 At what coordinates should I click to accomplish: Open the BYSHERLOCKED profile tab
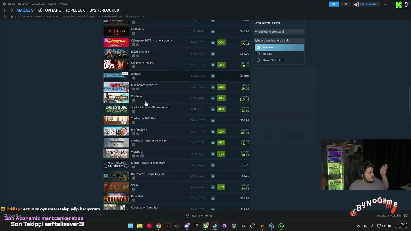(104, 10)
